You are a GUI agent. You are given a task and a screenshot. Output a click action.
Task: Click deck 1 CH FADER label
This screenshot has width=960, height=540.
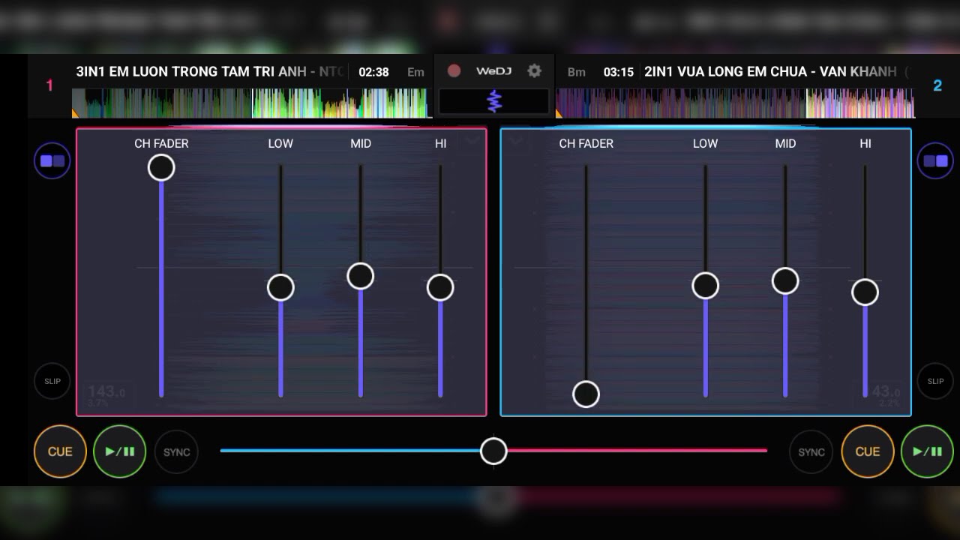(x=161, y=143)
